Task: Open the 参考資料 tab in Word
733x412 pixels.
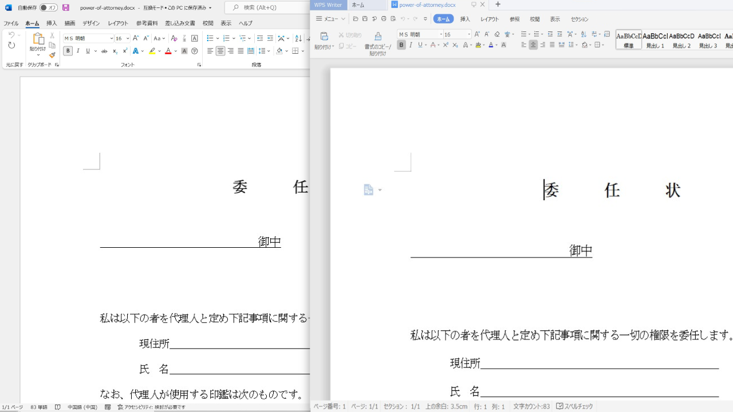Action: click(x=147, y=23)
